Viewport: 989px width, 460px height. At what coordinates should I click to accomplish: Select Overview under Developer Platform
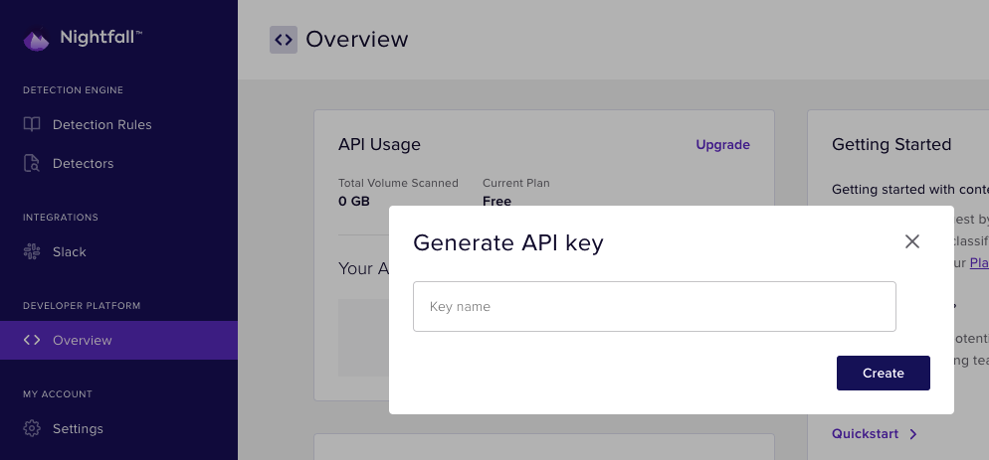118,340
